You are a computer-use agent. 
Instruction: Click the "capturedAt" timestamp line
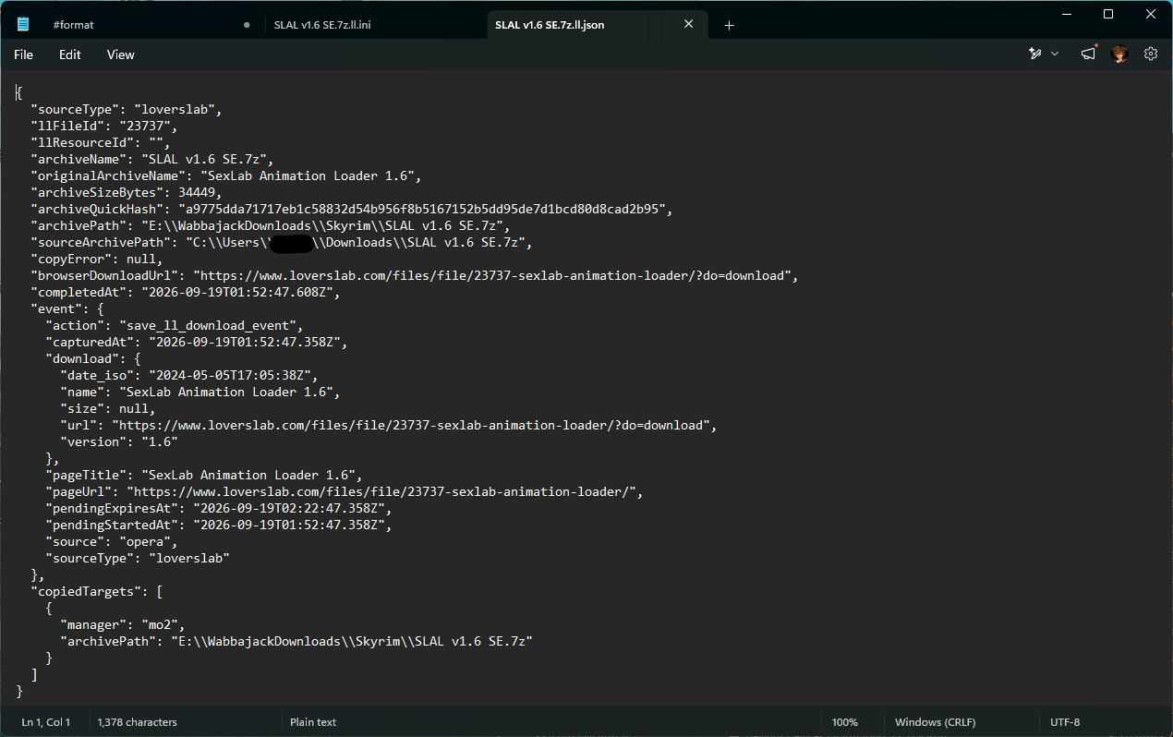[x=197, y=342]
